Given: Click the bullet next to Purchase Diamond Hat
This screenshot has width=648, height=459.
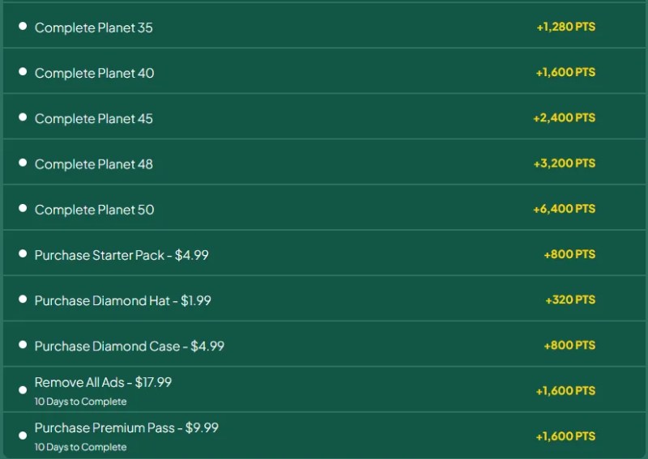Looking at the screenshot, I should pyautogui.click(x=23, y=300).
